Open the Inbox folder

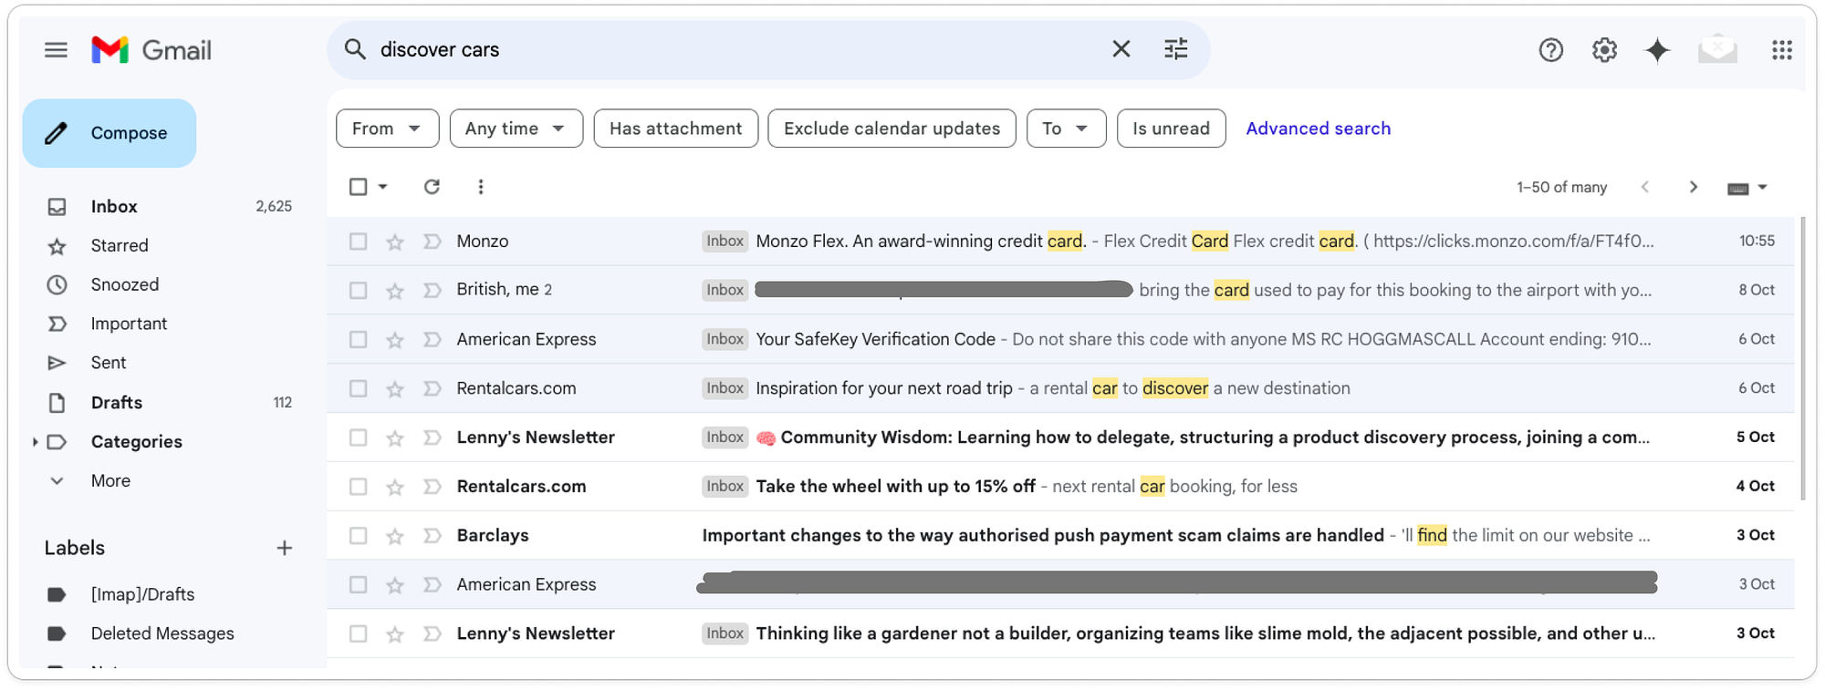pos(114,207)
